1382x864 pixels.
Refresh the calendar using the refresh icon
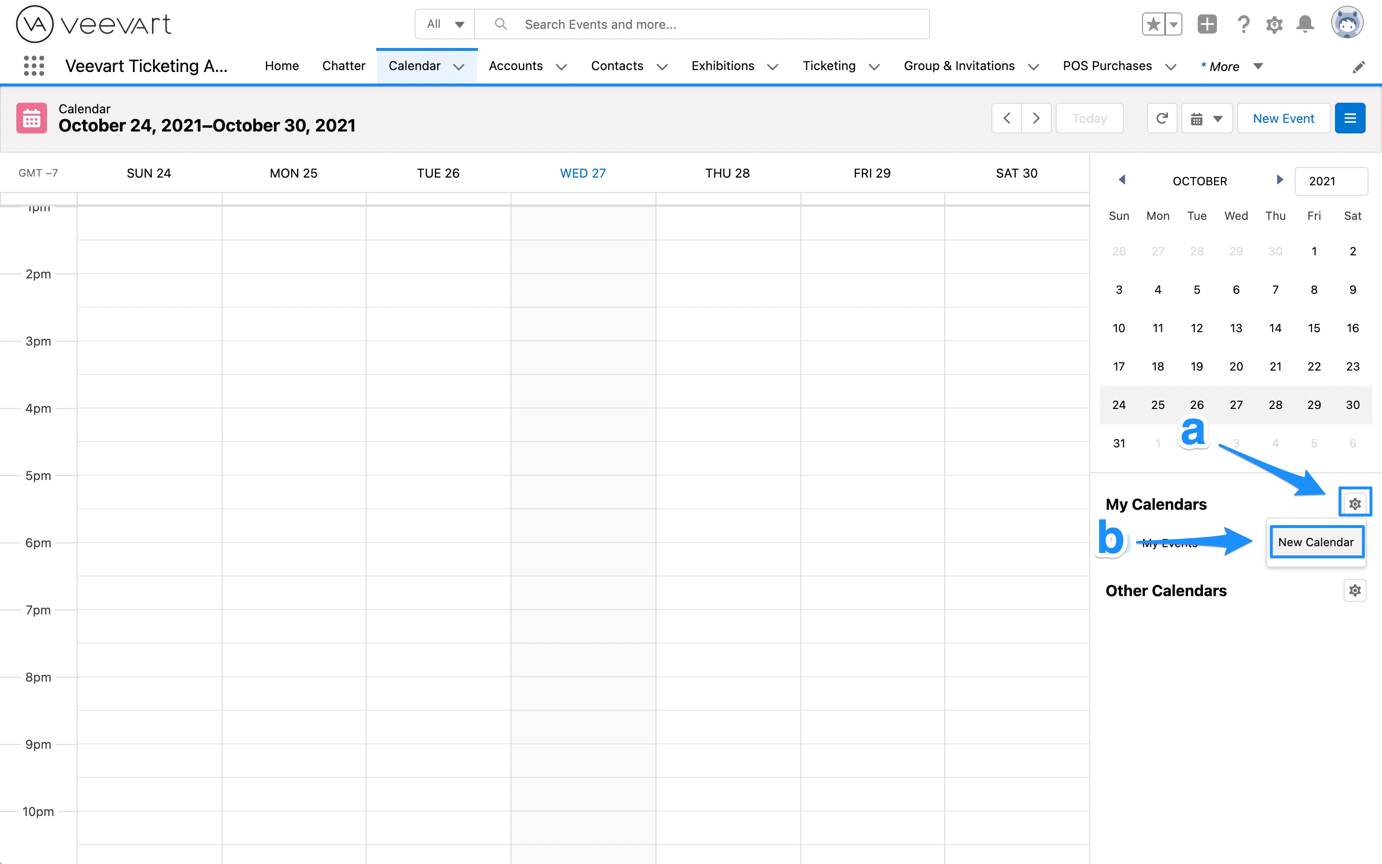point(1162,118)
